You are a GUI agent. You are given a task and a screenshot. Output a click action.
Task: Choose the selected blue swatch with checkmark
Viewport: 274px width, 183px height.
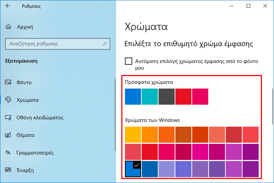point(133,169)
